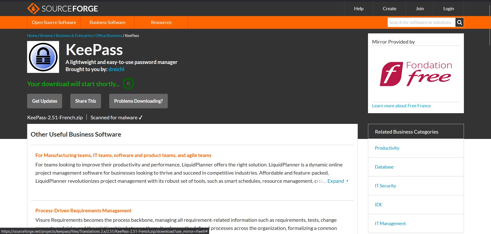The width and height of the screenshot is (491, 234).
Task: Click Login in the top navigation
Action: 449,9
